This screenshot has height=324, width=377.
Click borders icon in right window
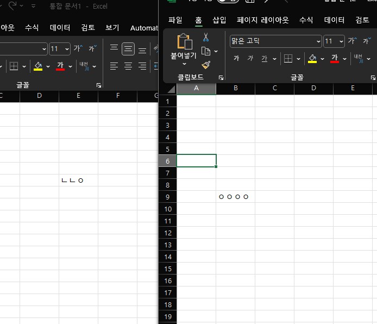click(288, 59)
